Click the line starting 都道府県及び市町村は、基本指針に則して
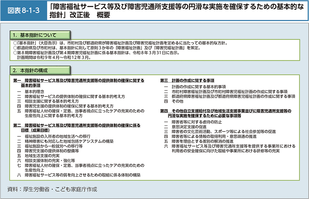Image resolution: width=309 pixels, height=199 pixels. point(107,48)
